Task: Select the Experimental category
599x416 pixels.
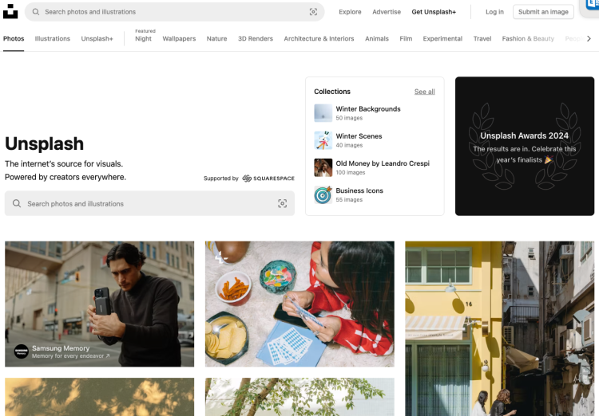Action: (x=442, y=38)
